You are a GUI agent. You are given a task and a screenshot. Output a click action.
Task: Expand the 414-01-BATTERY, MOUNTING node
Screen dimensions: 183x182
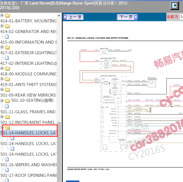2,15
